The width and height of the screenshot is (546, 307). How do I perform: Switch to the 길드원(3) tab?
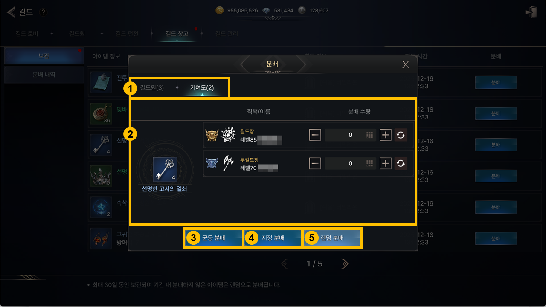152,88
